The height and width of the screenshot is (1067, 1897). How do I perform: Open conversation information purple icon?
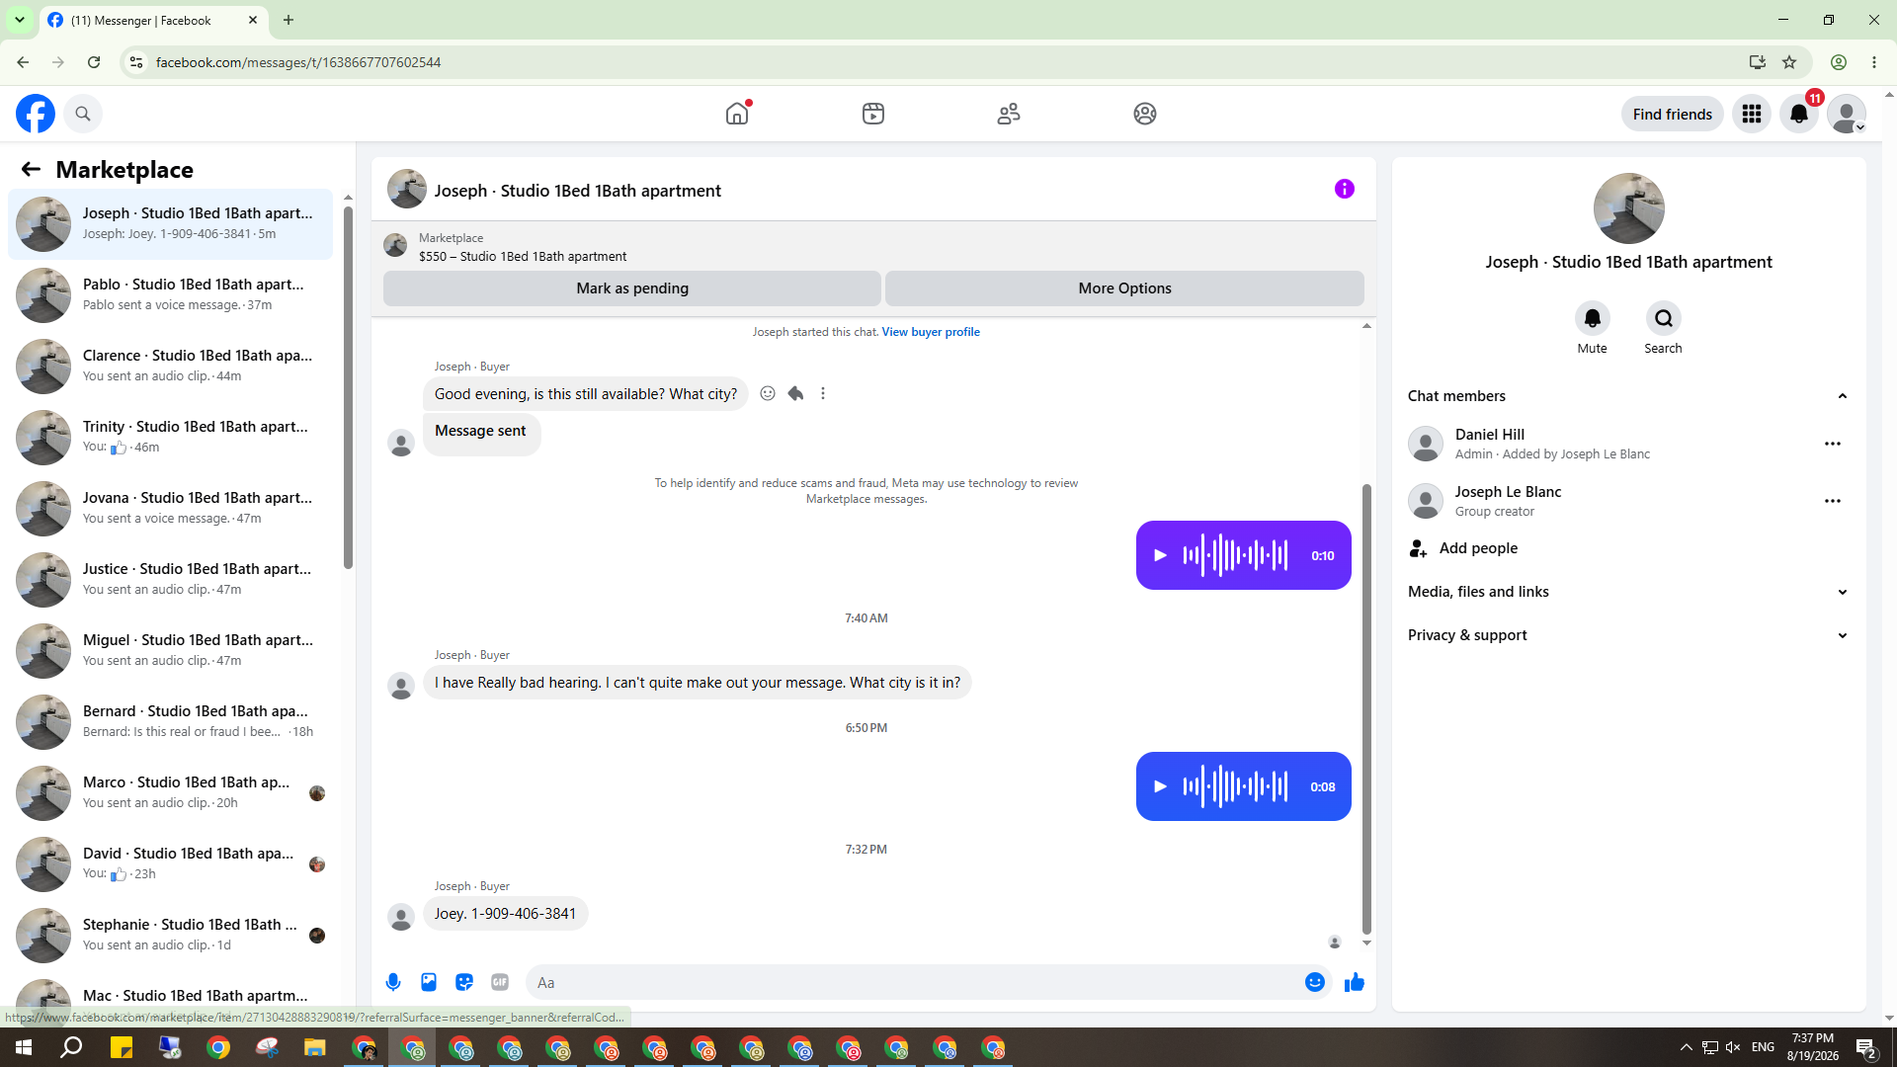tap(1345, 189)
